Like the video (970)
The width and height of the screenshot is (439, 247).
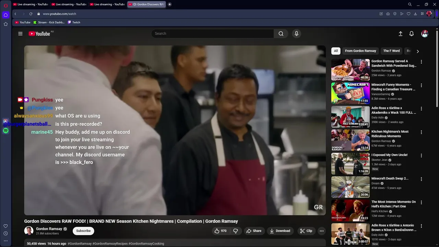(220, 231)
